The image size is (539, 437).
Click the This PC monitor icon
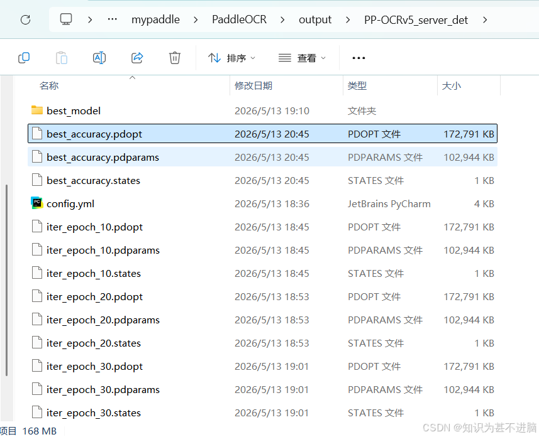(x=66, y=19)
